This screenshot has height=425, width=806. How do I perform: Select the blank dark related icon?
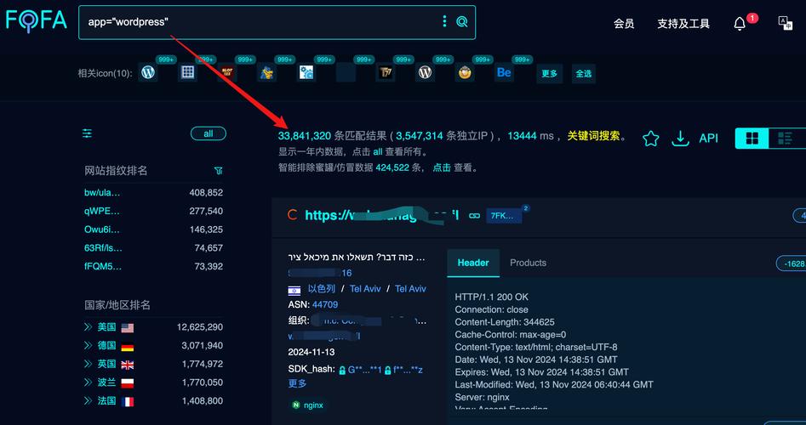(346, 73)
